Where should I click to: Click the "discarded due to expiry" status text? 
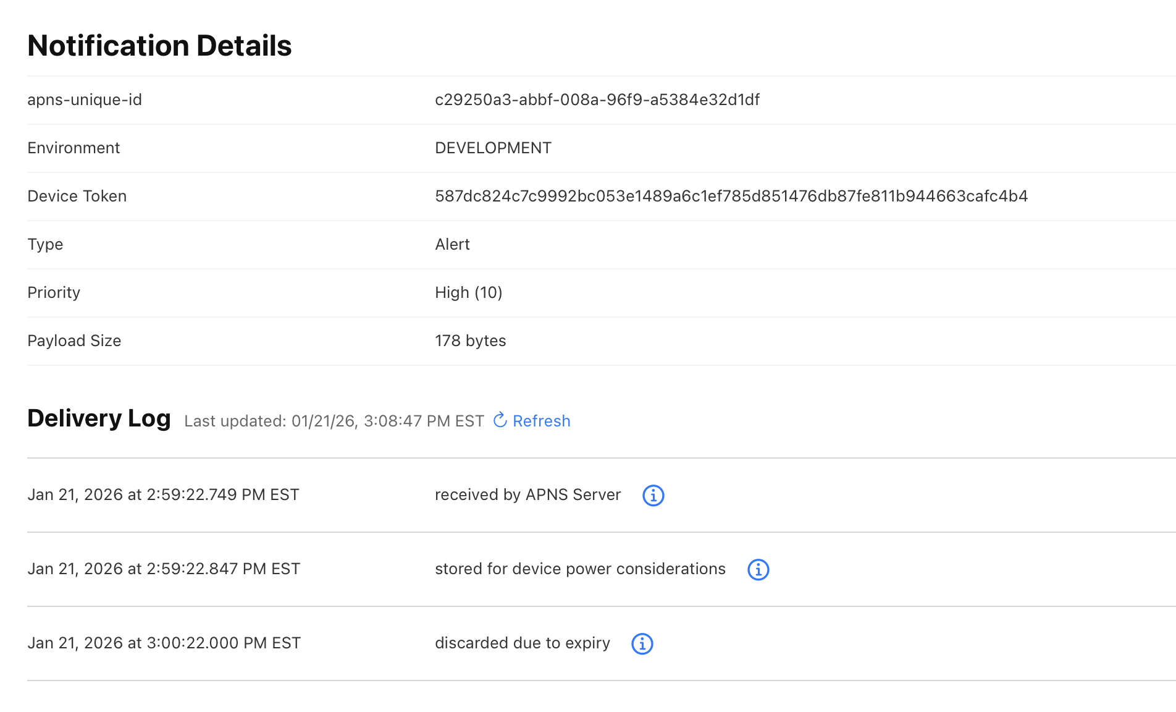pos(522,643)
